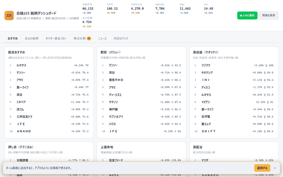Image resolution: width=283 pixels, height=177 pixels.
Task: Select 第一ライフ row with Q 90.6
Action: pyautogui.click(x=234, y=109)
